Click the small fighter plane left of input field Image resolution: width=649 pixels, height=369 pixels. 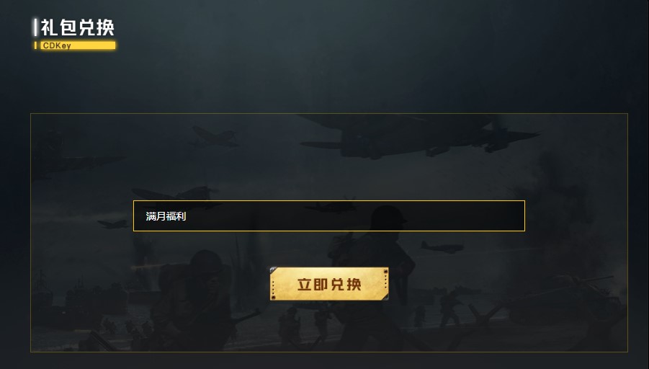[113, 224]
